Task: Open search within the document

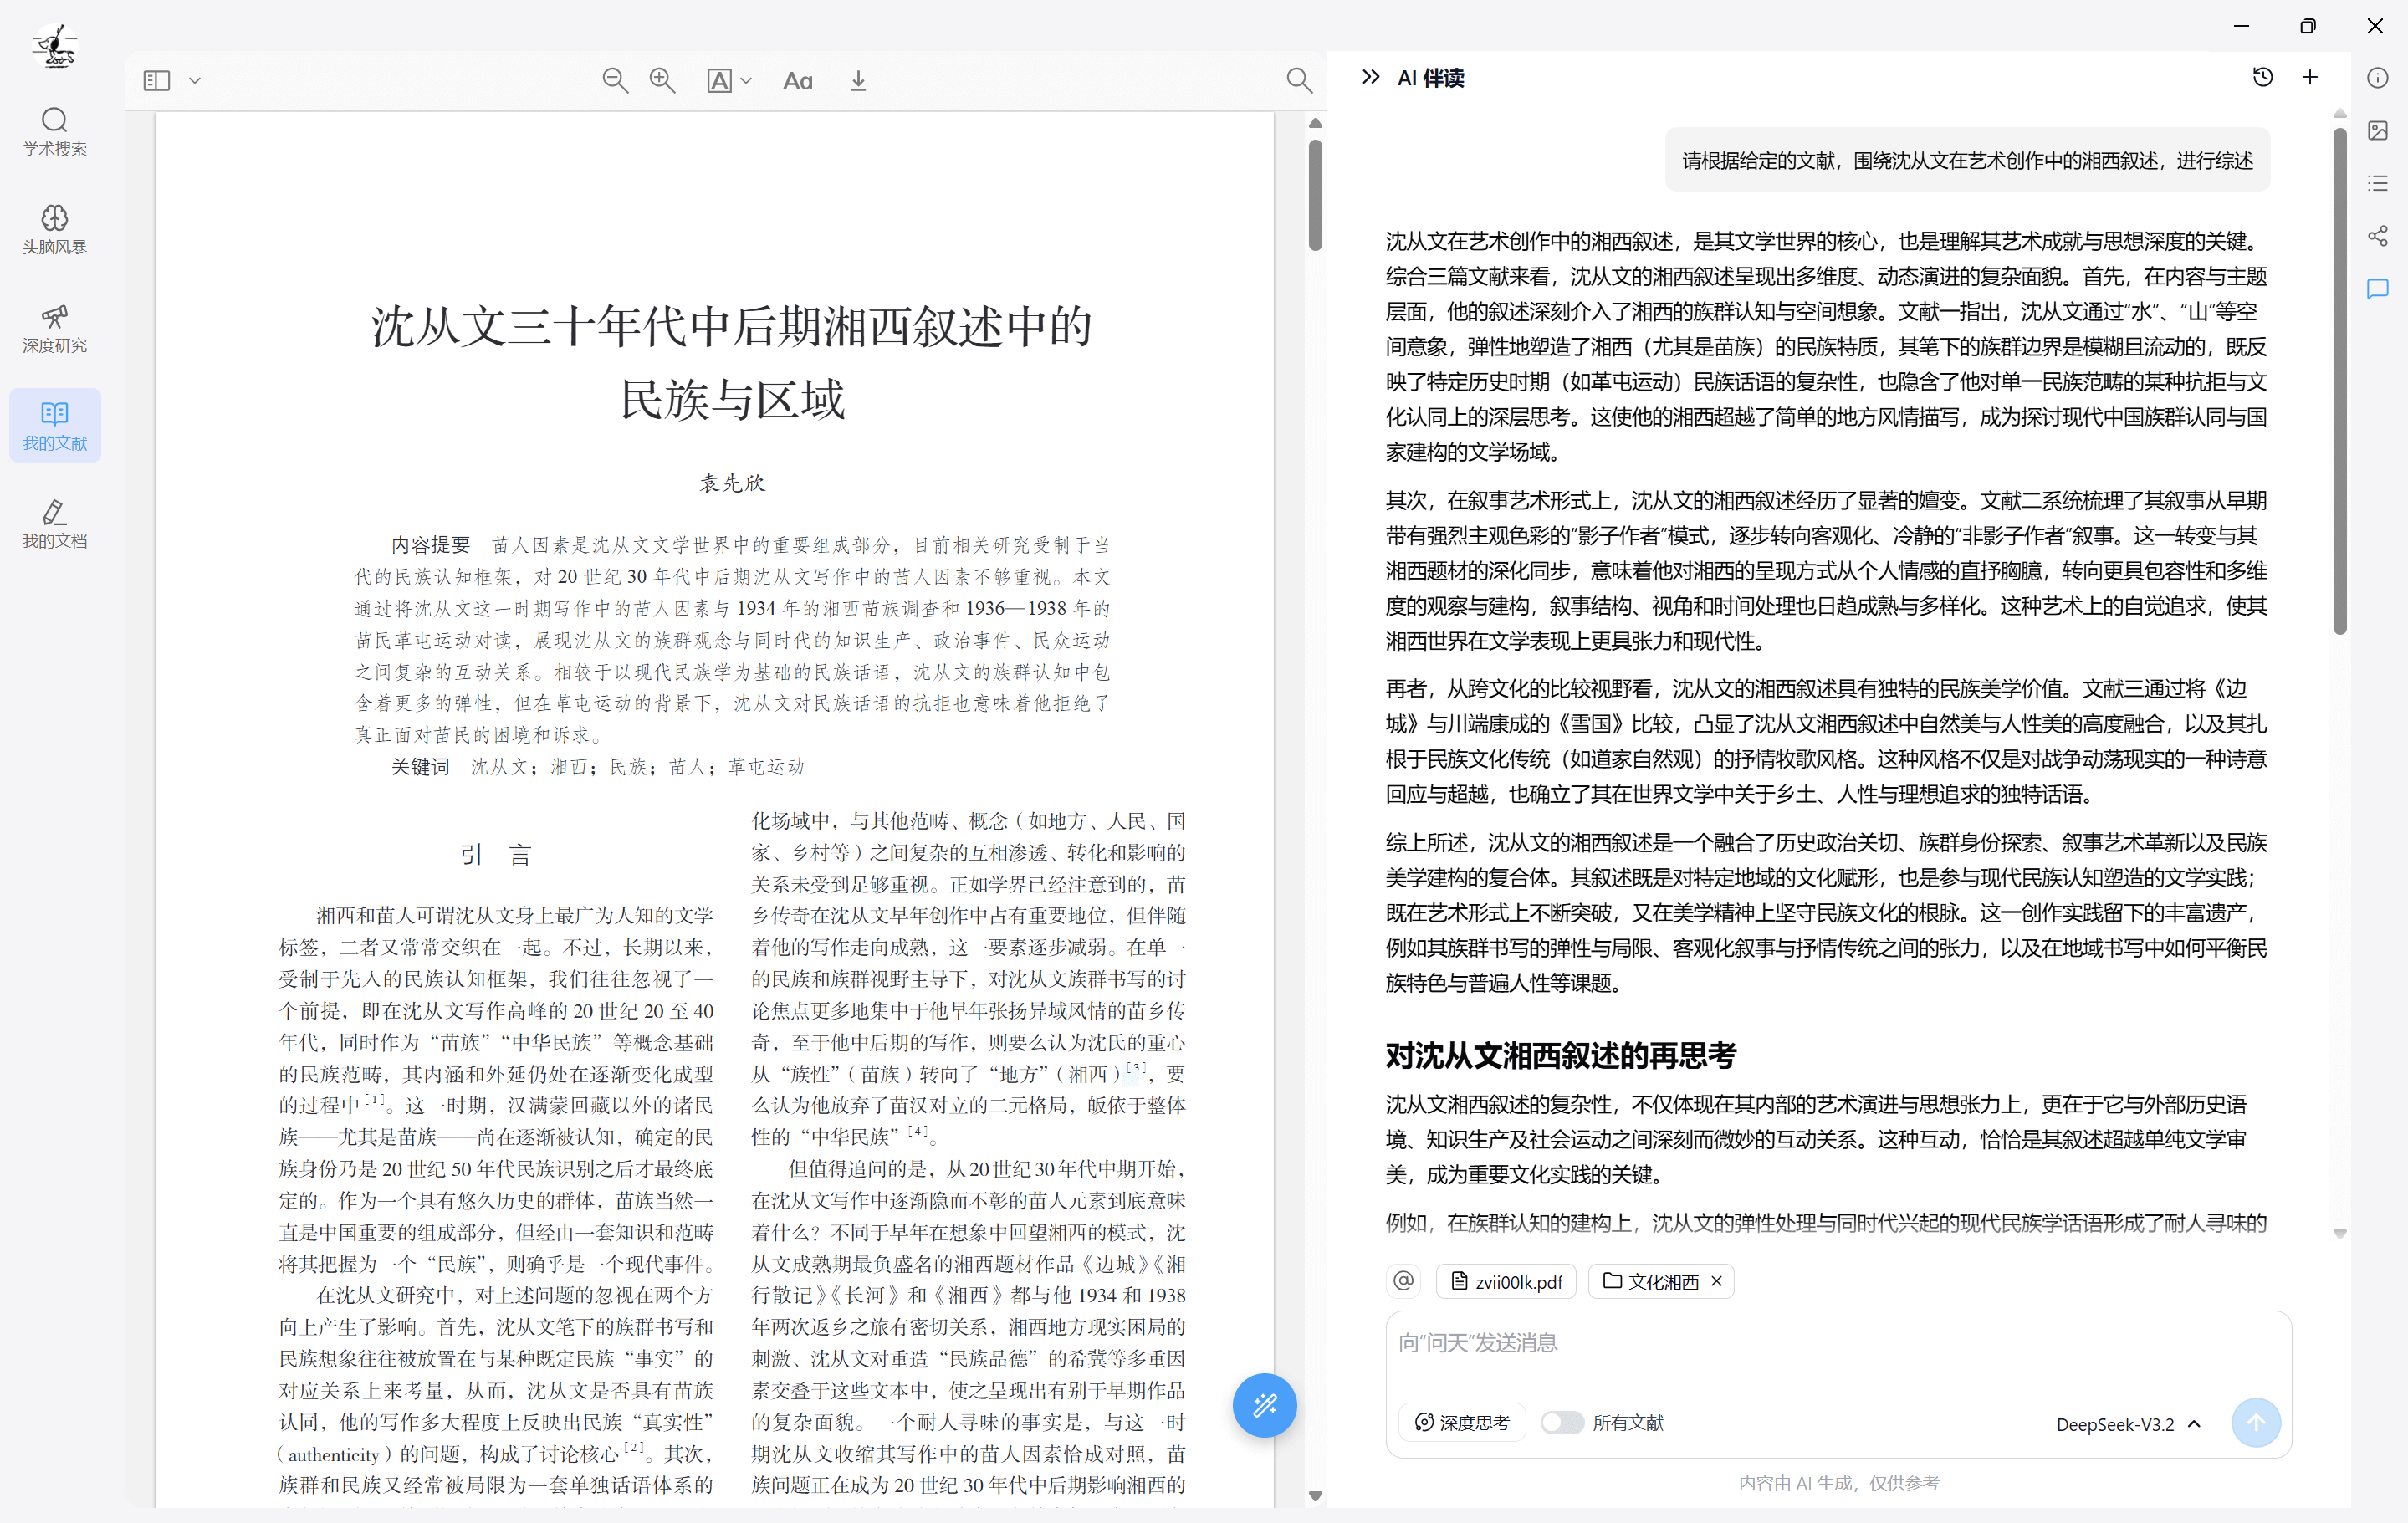Action: [1298, 81]
